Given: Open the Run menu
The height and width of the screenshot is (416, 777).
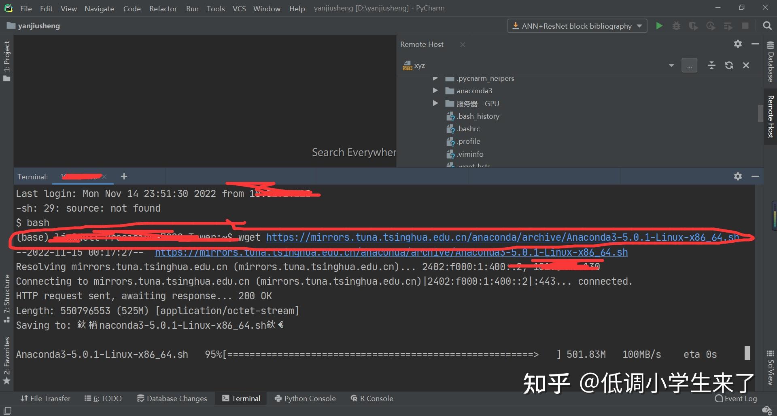Looking at the screenshot, I should (x=192, y=8).
